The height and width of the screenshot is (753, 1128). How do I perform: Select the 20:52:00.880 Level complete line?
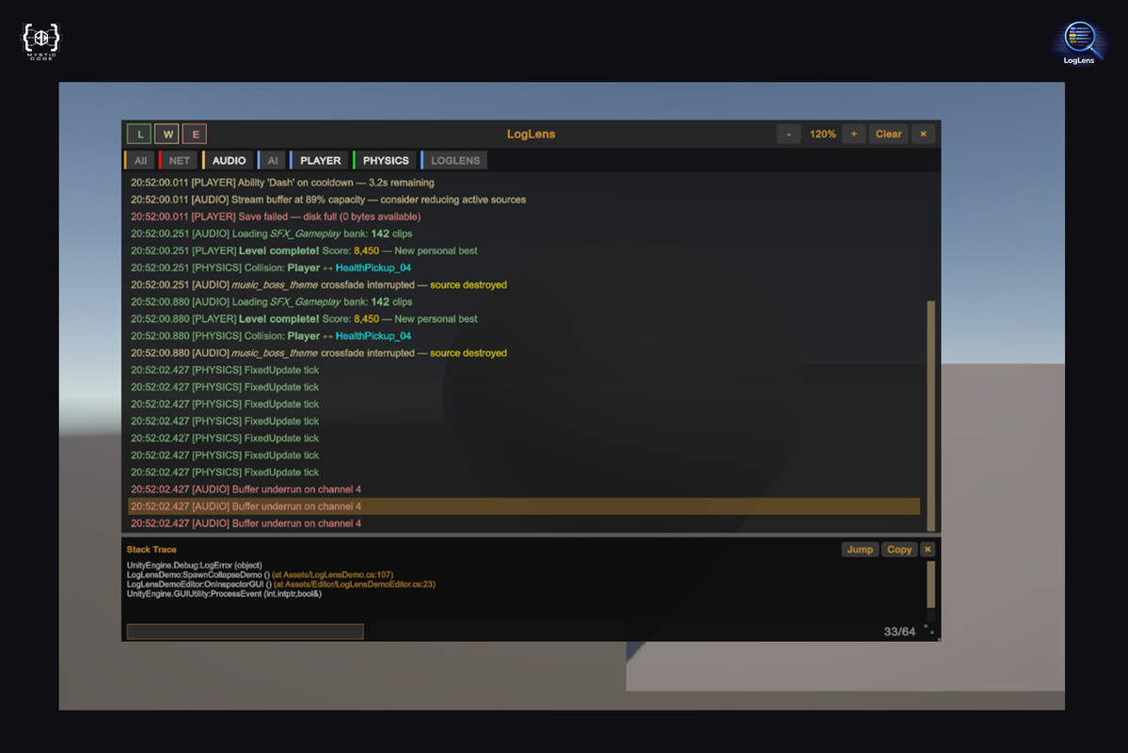tap(524, 319)
